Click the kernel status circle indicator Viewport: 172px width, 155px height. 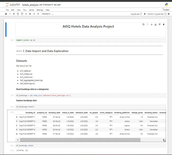pyautogui.click(x=166, y=14)
